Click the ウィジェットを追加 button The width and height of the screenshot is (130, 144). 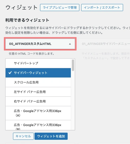pyautogui.click(x=51, y=136)
